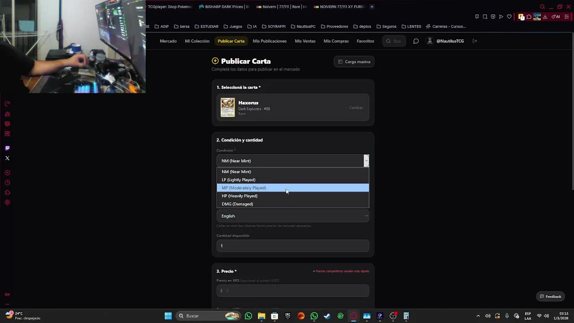Image resolution: width=574 pixels, height=323 pixels.
Task: Open a new browser tab with plus icon
Action: 372,7
